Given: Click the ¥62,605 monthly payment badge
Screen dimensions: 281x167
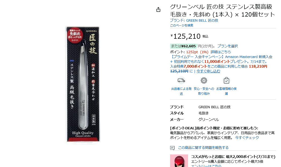Looking at the screenshot, I should click(x=183, y=46).
